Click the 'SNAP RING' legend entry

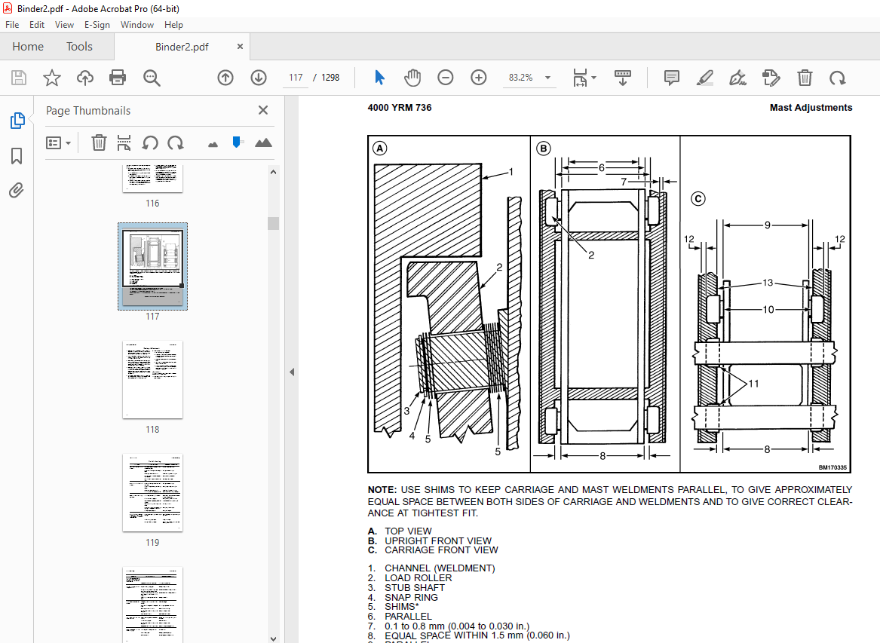(412, 598)
